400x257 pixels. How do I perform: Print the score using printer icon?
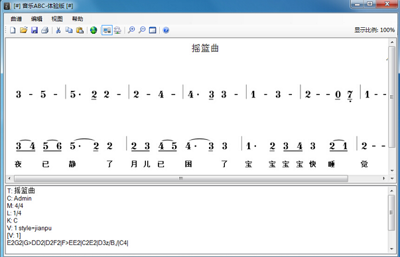coord(45,30)
